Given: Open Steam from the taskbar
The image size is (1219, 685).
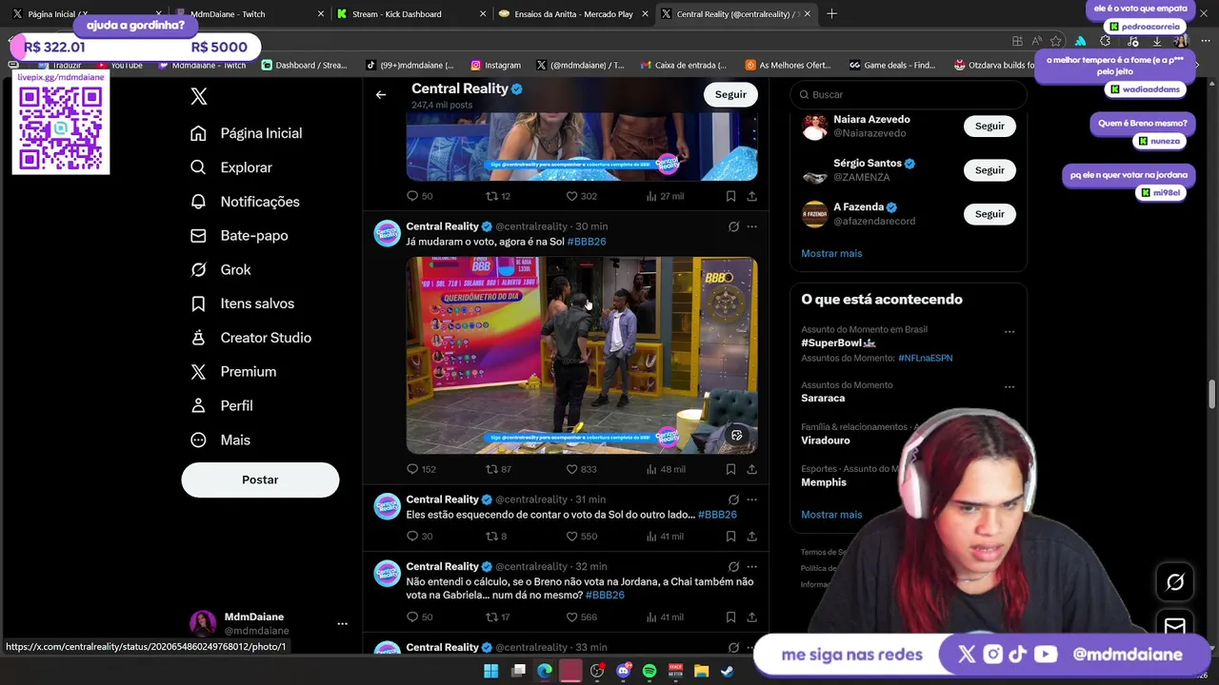Looking at the screenshot, I should pyautogui.click(x=727, y=671).
